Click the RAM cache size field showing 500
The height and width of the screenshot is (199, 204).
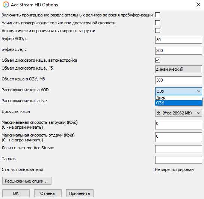[x=178, y=80]
